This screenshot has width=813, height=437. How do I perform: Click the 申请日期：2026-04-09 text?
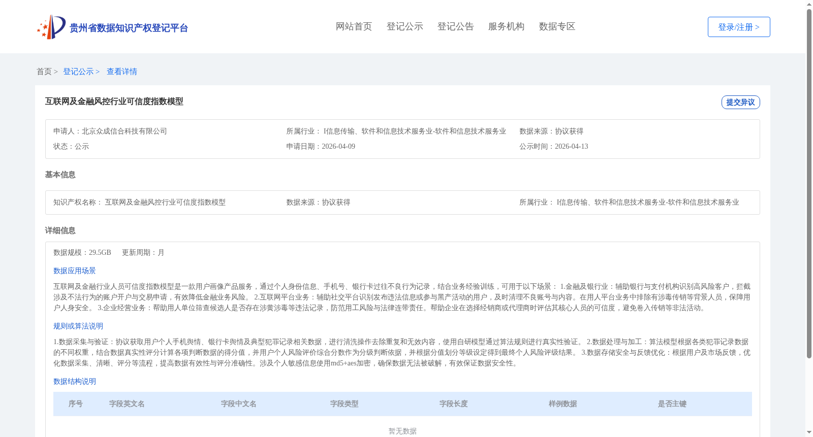(x=321, y=146)
